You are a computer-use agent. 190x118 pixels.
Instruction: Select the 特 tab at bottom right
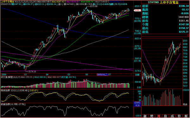[x=179, y=116]
